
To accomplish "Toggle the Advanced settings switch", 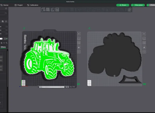I will (1, 39).
